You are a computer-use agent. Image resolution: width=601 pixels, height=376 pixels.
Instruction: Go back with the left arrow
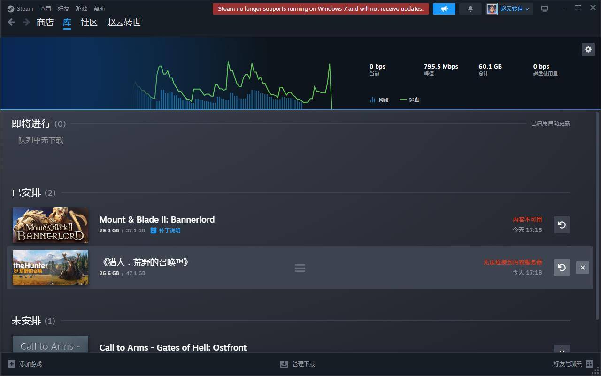tap(12, 22)
